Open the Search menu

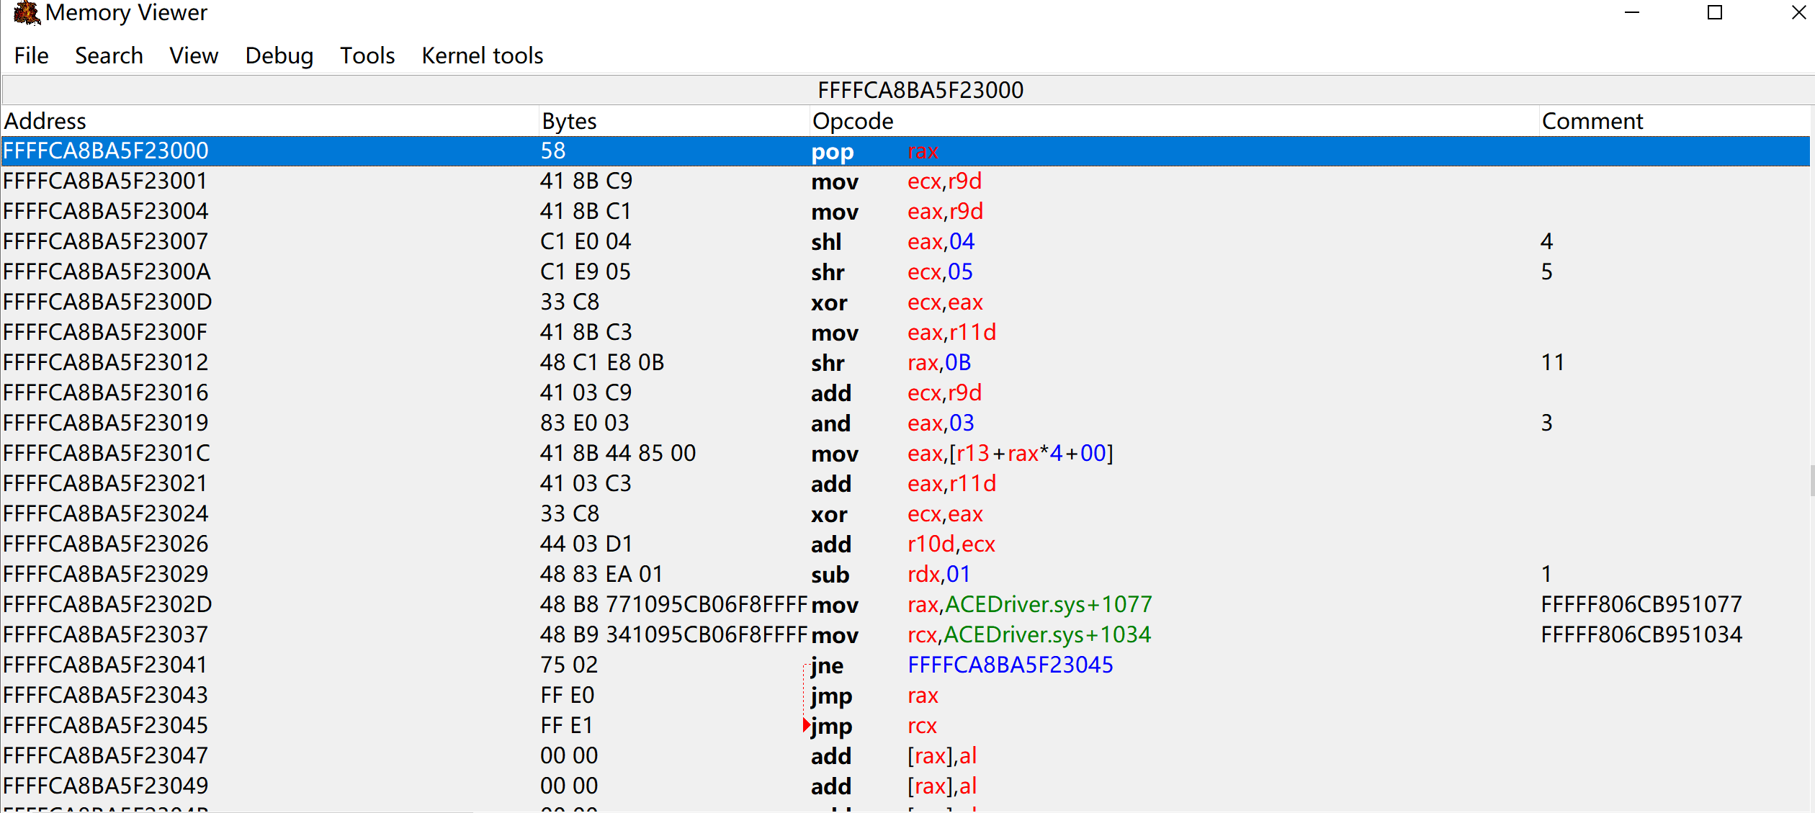(x=109, y=55)
